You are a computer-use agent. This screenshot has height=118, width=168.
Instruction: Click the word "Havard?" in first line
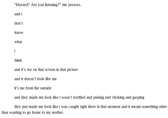pos(22,5)
